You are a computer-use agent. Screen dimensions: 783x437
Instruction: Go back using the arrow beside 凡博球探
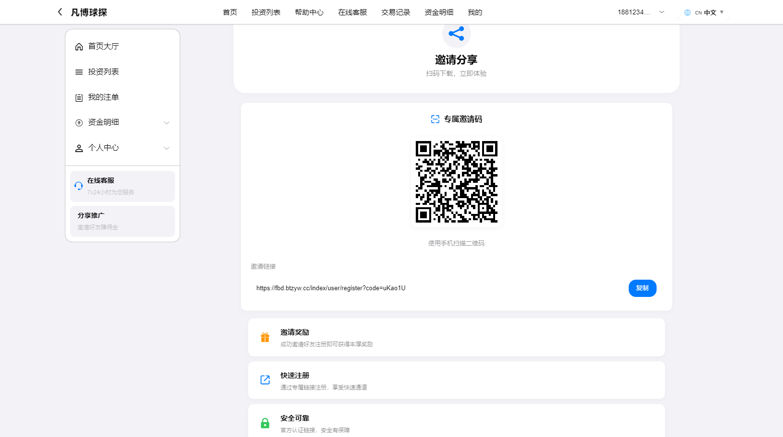[60, 12]
